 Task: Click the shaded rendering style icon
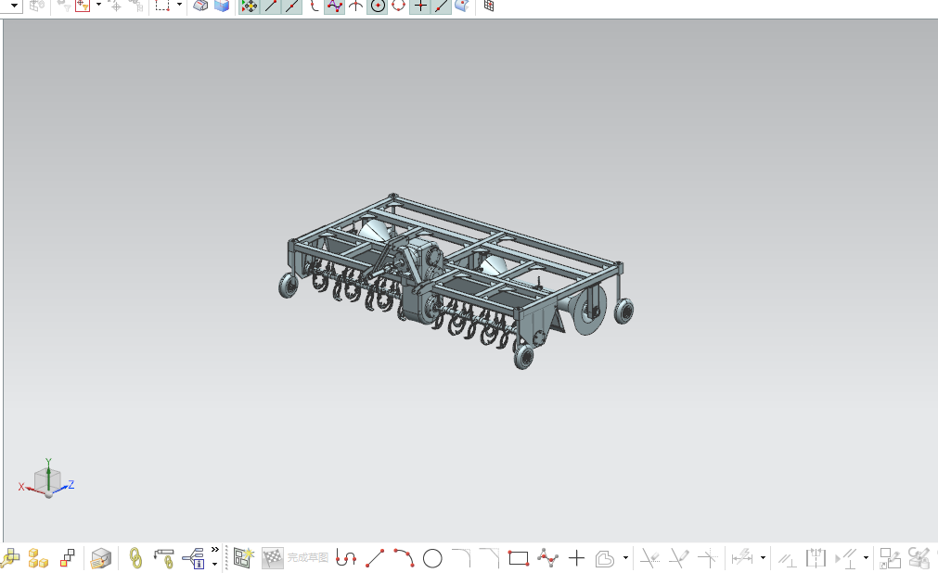(x=201, y=6)
